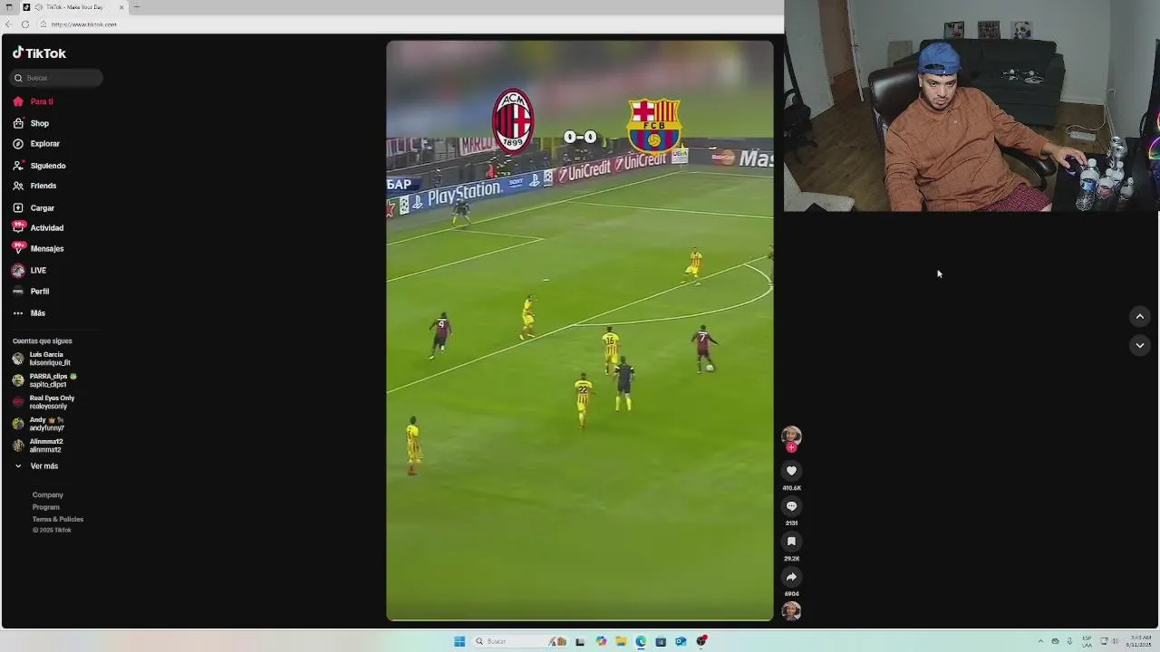Click the microphone tray icon
Screen dimensions: 1160x652
1069,641
